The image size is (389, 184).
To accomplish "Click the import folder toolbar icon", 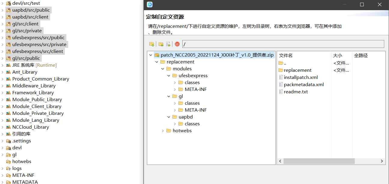I will [x=161, y=44].
